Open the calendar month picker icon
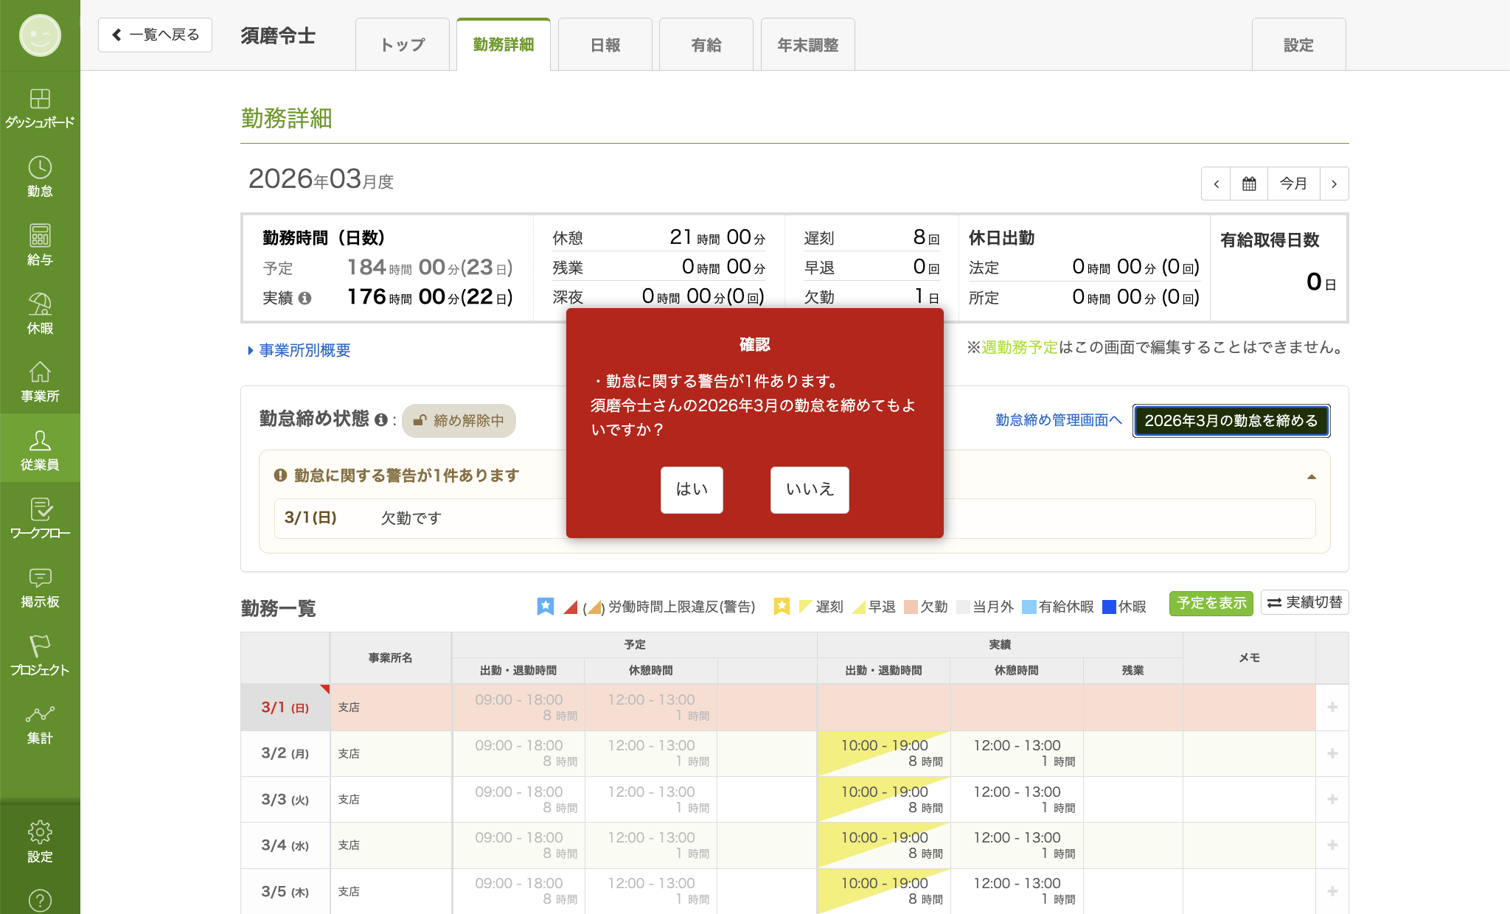This screenshot has width=1510, height=914. tap(1249, 184)
